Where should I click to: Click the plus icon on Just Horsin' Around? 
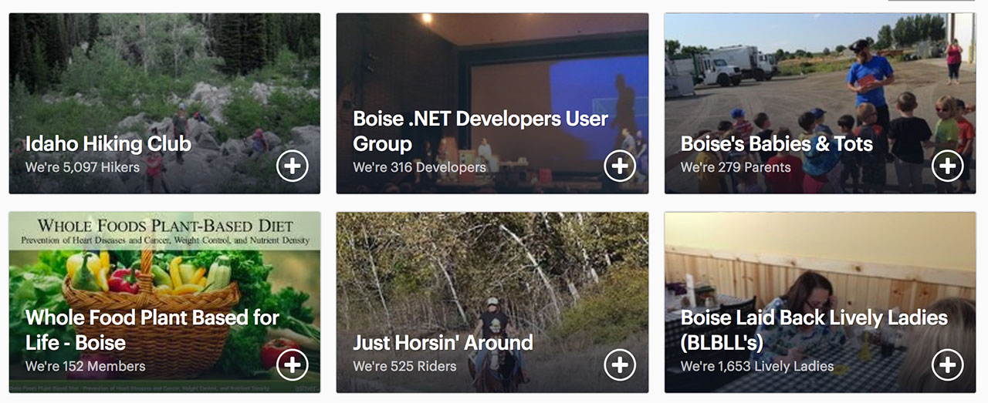click(x=620, y=365)
